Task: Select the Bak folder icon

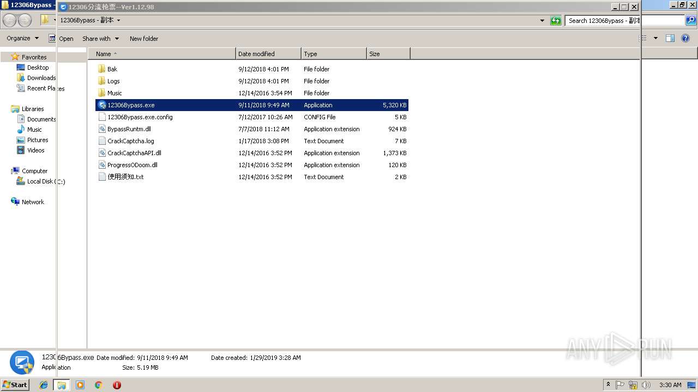Action: tap(101, 69)
